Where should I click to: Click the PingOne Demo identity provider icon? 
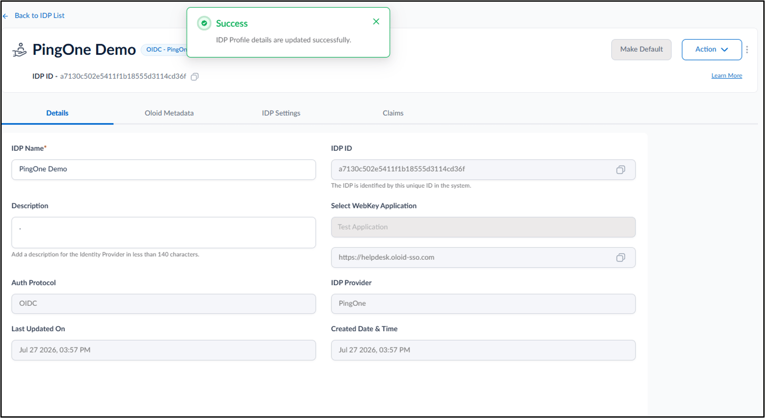[20, 50]
